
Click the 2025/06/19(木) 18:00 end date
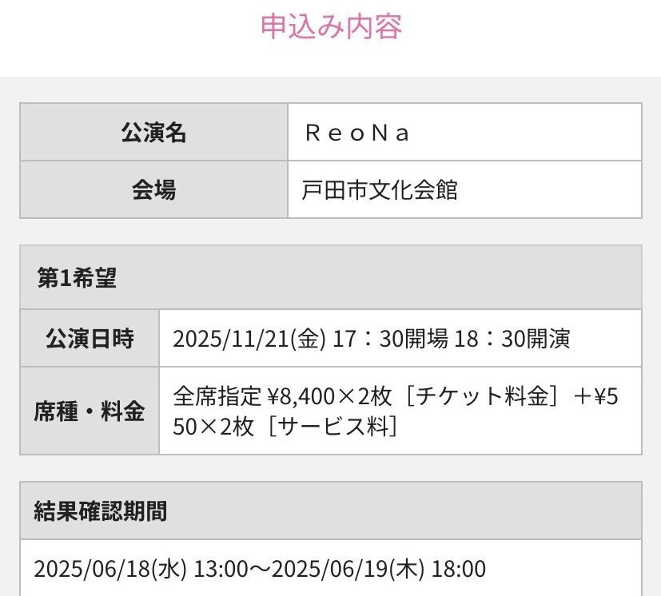[379, 569]
